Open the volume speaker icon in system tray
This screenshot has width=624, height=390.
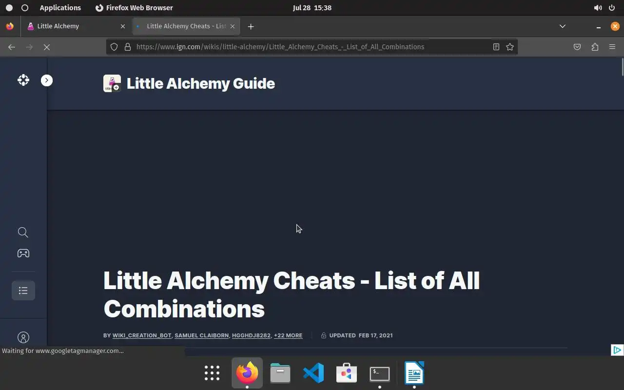(598, 8)
